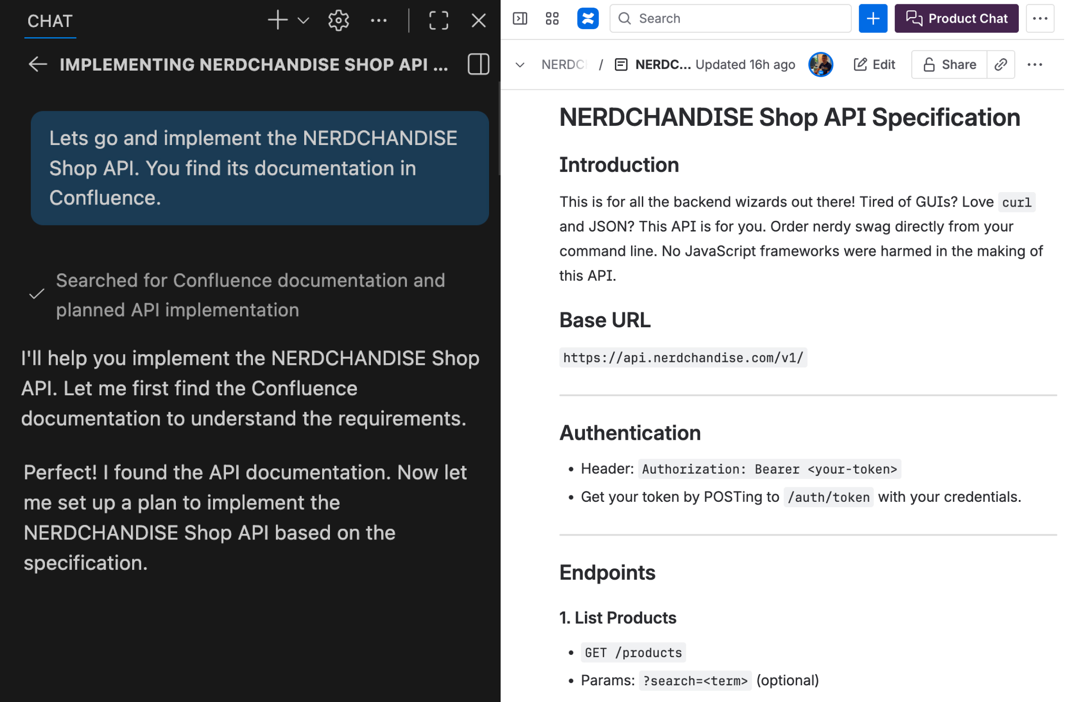Click the Confluence logo home icon
The width and height of the screenshot is (1068, 702).
(588, 18)
